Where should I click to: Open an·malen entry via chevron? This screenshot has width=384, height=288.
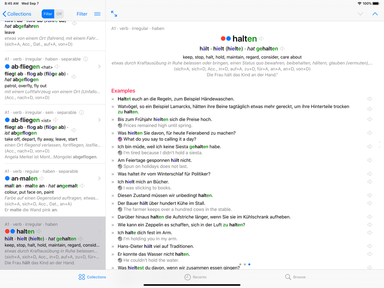(x=99, y=178)
